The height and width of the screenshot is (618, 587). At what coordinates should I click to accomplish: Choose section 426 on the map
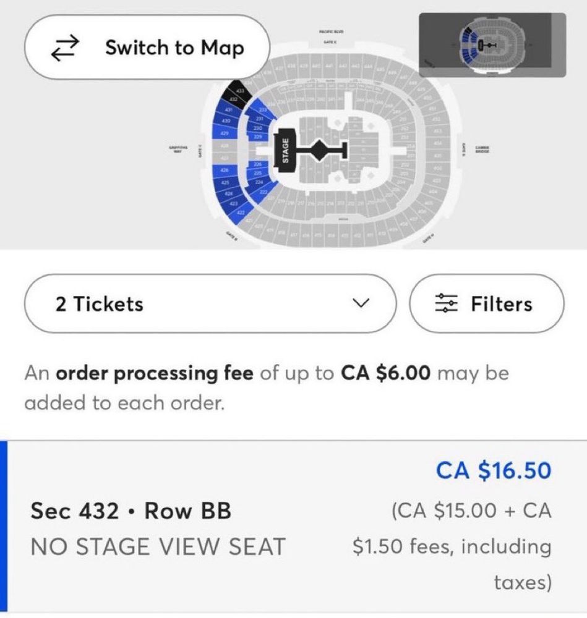225,170
